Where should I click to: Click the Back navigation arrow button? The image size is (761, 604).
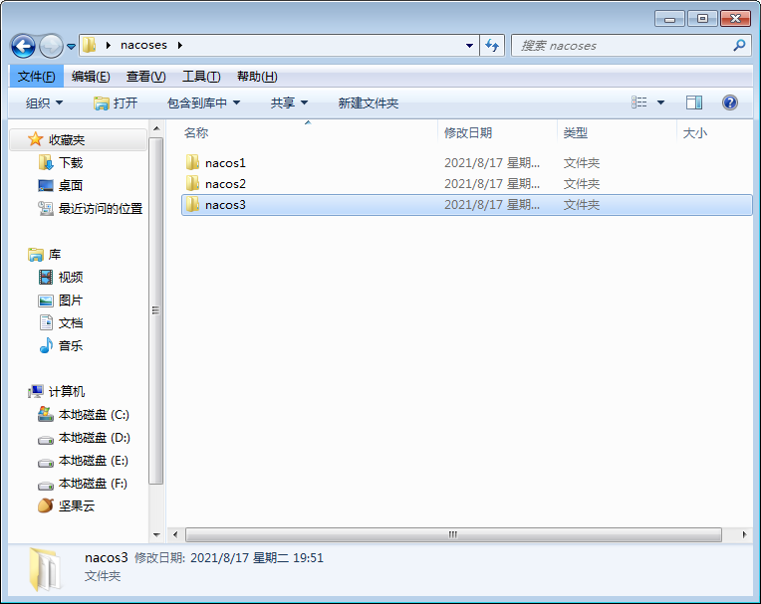[x=23, y=46]
